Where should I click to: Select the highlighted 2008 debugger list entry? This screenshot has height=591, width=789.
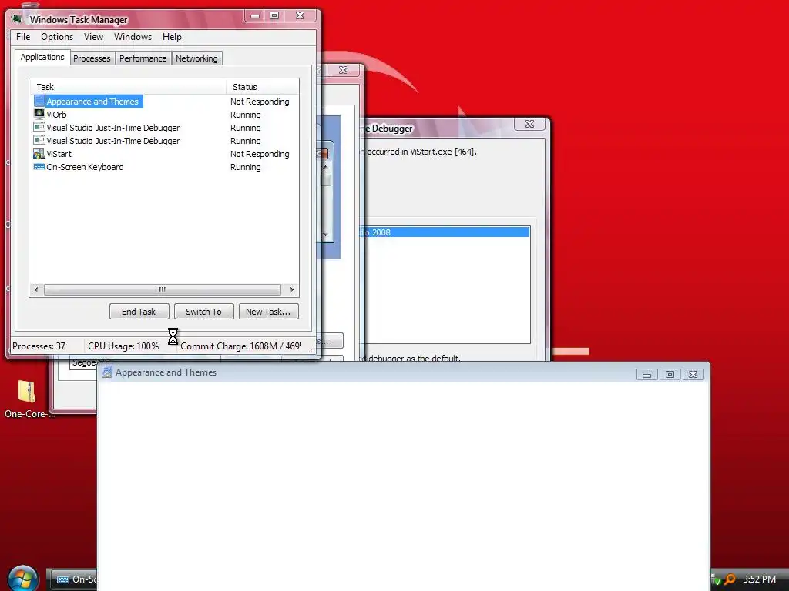445,232
